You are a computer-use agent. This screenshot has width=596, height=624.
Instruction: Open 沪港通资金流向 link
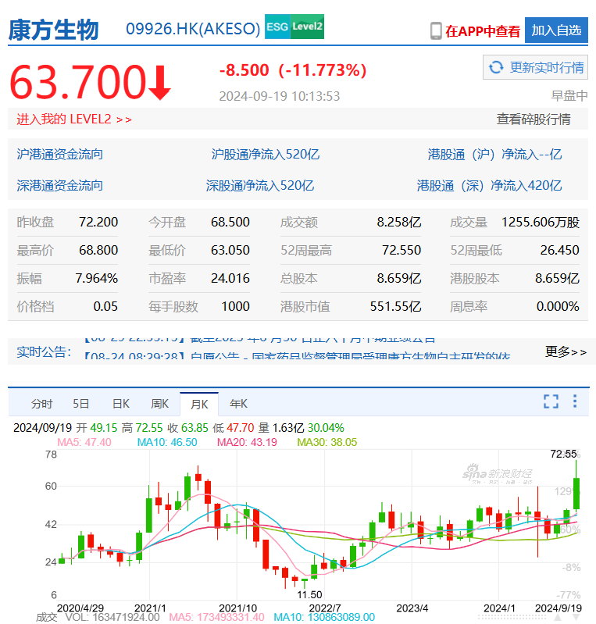(59, 155)
